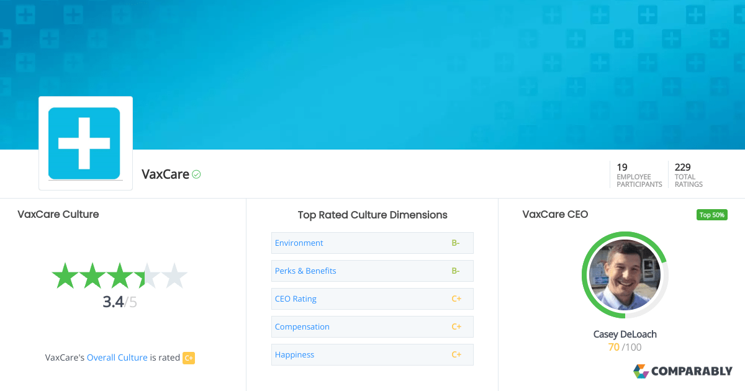
Task: Click the Top 50% green badge
Action: pos(711,215)
